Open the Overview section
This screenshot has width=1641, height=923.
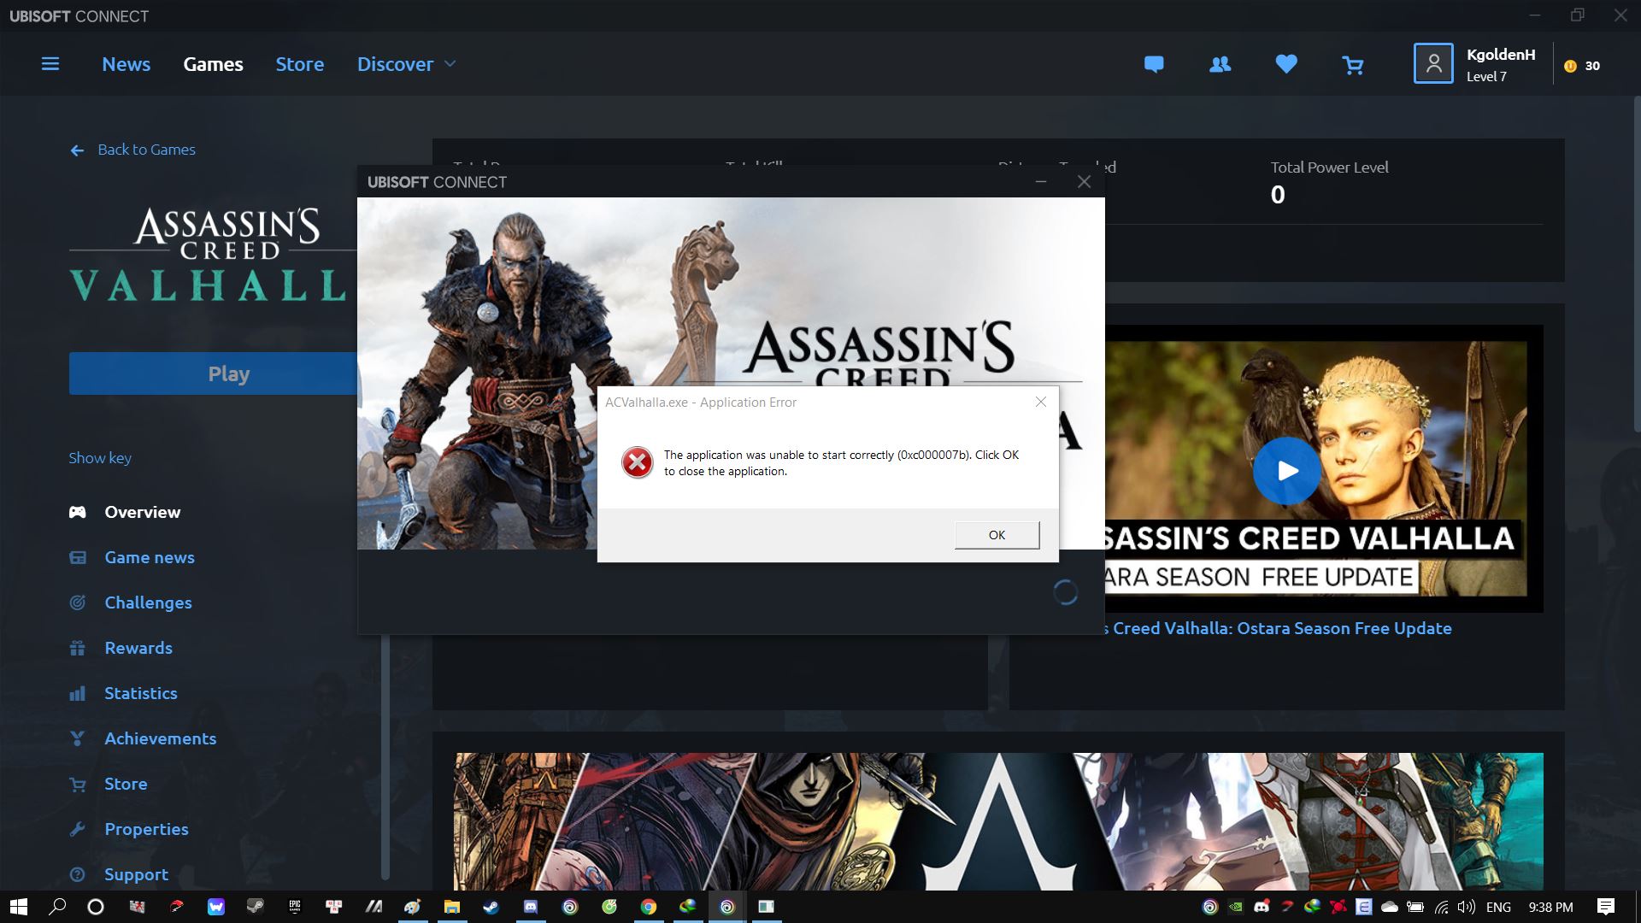[141, 511]
